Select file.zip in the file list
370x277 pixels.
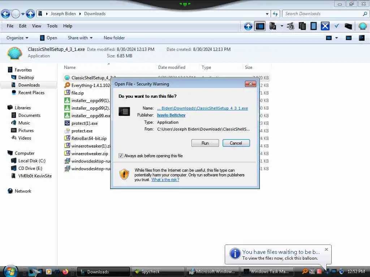click(77, 93)
